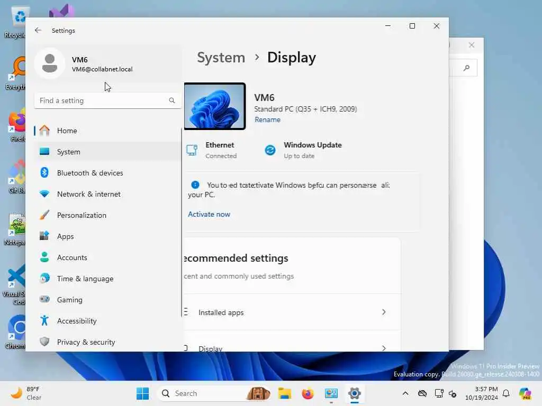542x406 pixels.
Task: Click the Rename link under VM6
Action: pos(267,119)
